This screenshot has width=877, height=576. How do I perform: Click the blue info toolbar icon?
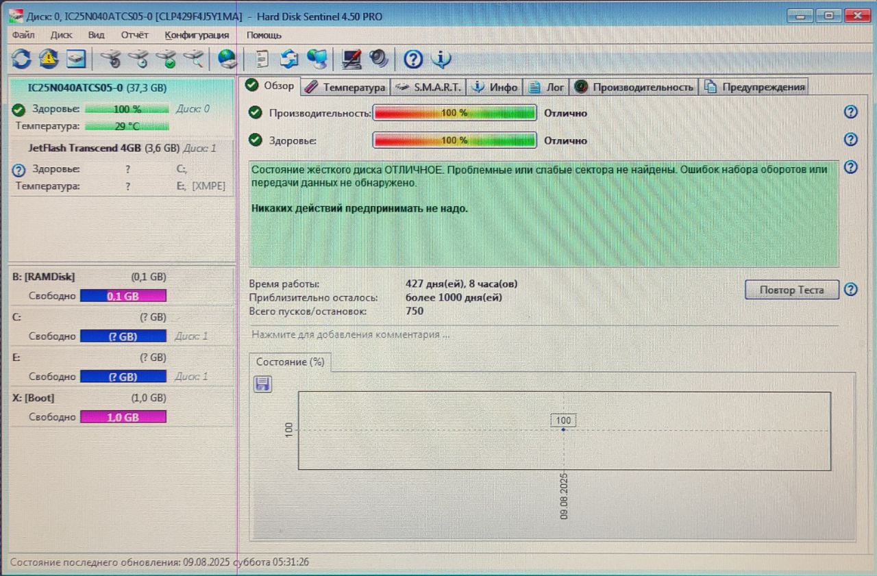441,60
